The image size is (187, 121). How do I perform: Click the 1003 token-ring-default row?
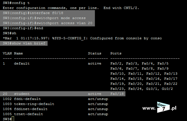tap(55, 104)
